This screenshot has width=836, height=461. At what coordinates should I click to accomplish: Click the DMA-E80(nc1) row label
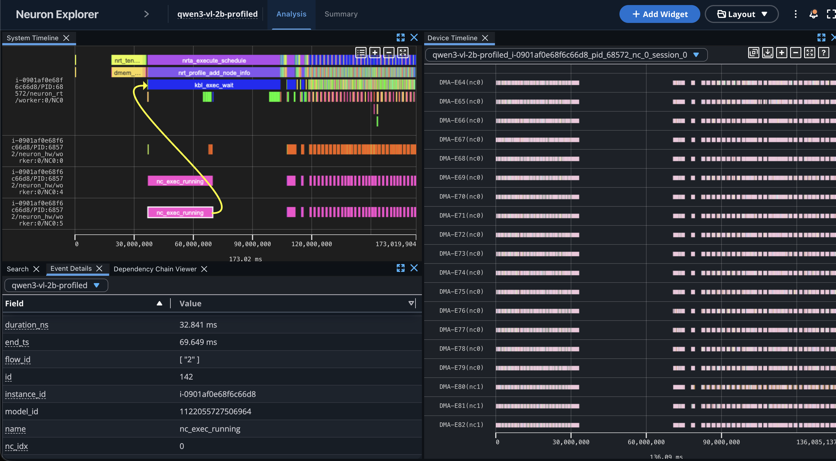tap(461, 386)
